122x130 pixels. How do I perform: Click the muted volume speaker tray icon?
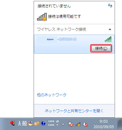click(85, 124)
